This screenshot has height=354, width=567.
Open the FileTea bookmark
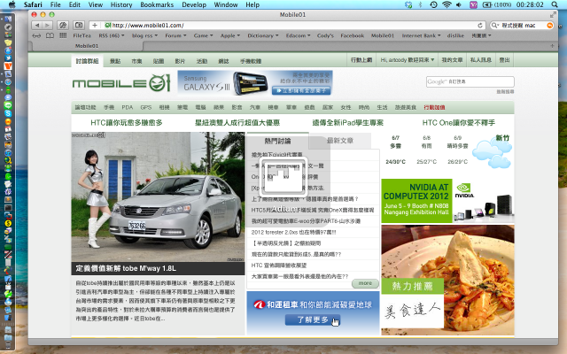pyautogui.click(x=82, y=35)
